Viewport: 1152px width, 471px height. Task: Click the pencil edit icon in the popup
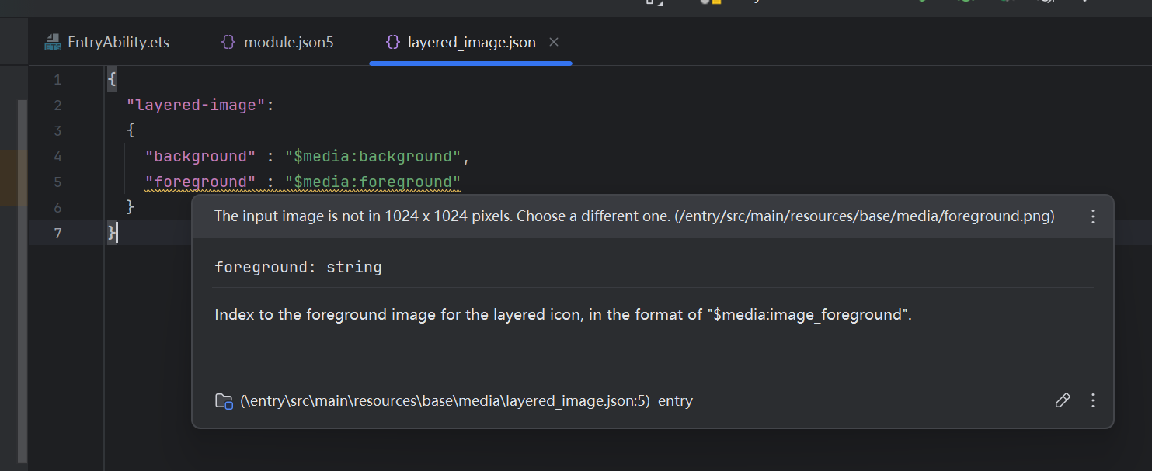(1062, 400)
